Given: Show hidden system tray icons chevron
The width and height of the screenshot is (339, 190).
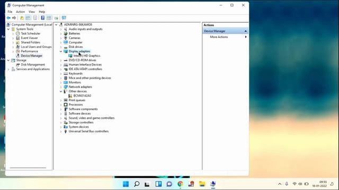Looking at the screenshot, I should 280,184.
